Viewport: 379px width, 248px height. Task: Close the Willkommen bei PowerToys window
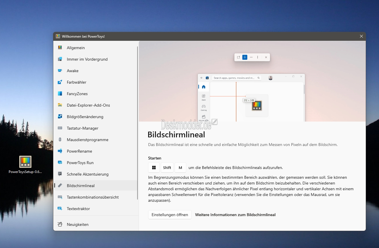[361, 36]
